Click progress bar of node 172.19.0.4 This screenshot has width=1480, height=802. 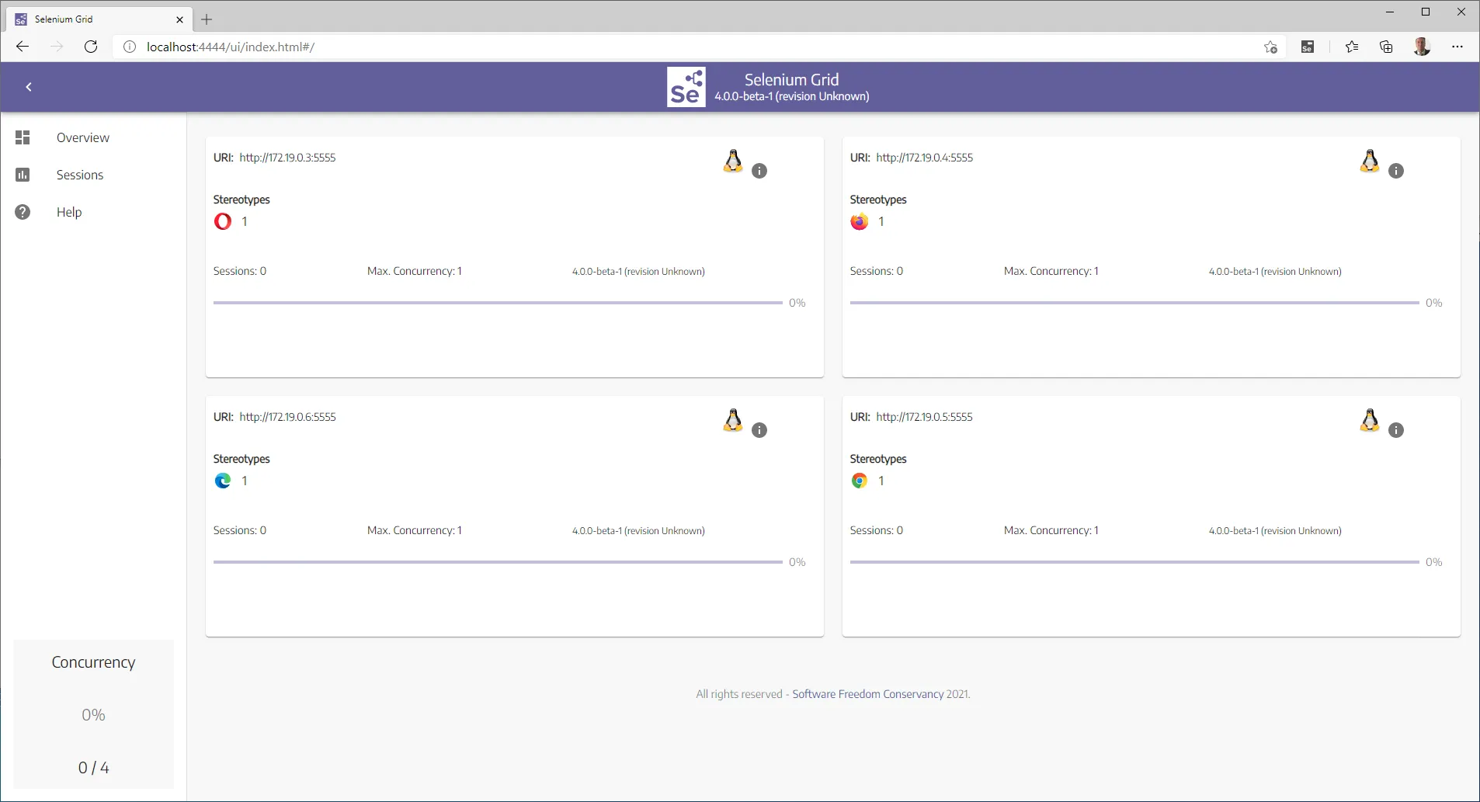pos(1134,303)
